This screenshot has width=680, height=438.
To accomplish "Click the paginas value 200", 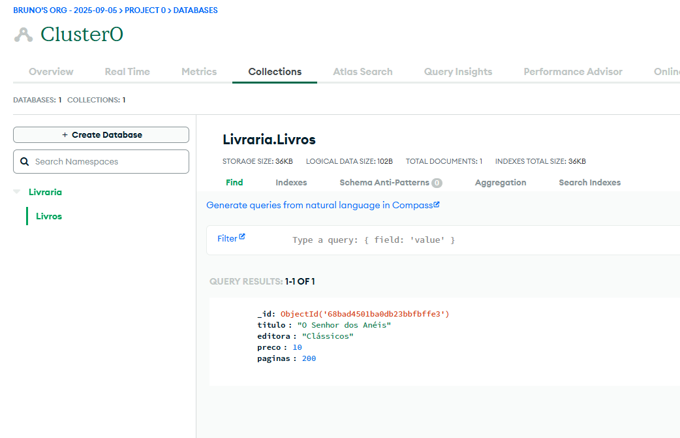I will 309,358.
